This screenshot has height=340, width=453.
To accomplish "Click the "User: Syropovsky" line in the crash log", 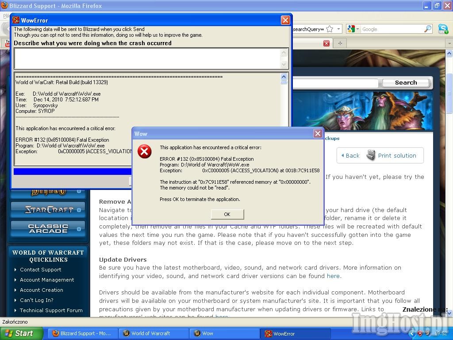I will coord(37,105).
